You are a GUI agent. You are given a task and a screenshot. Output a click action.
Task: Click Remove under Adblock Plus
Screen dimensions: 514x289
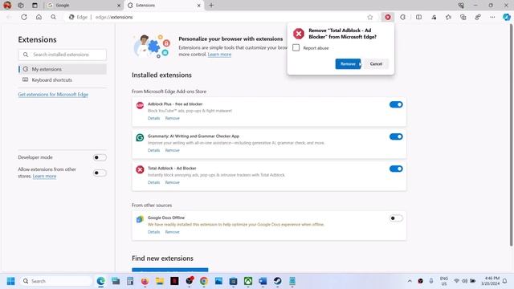pyautogui.click(x=172, y=118)
